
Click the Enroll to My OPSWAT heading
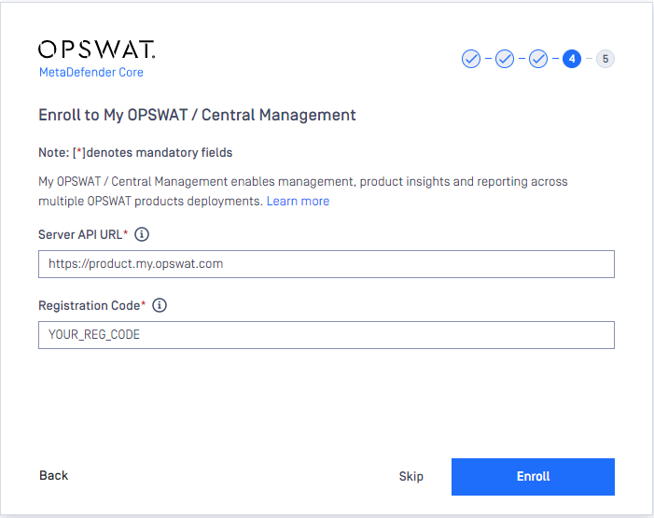[197, 115]
